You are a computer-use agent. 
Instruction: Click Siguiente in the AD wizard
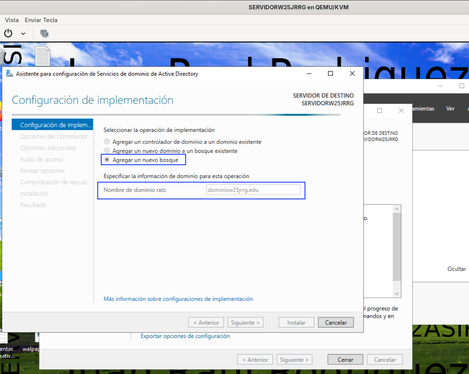[x=246, y=322]
